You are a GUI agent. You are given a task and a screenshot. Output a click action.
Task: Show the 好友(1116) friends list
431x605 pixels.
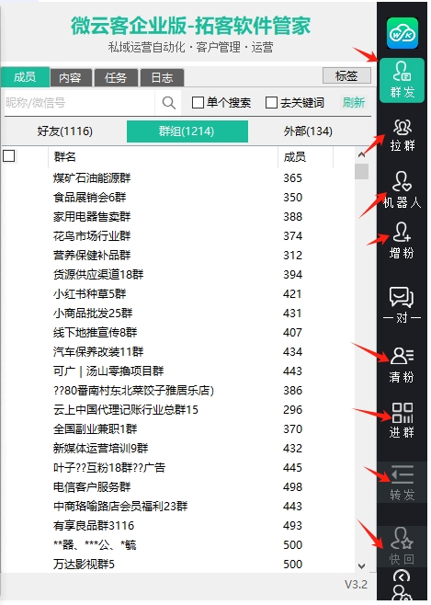pos(64,131)
